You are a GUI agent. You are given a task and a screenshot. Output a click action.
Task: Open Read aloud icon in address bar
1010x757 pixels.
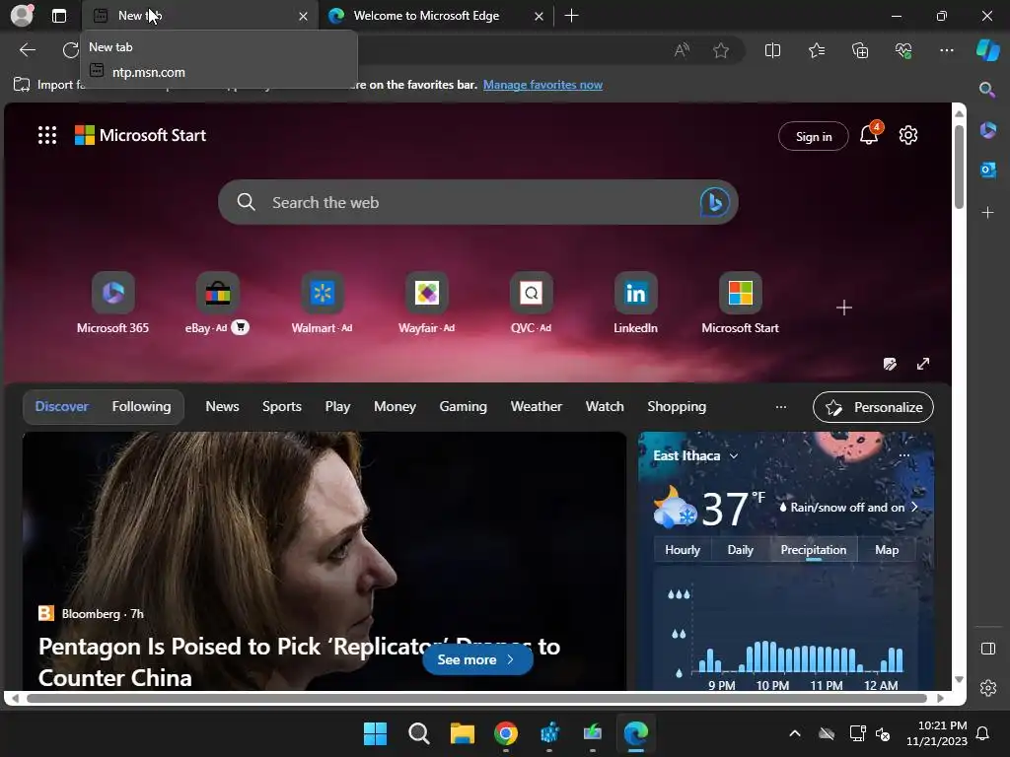coord(682,50)
